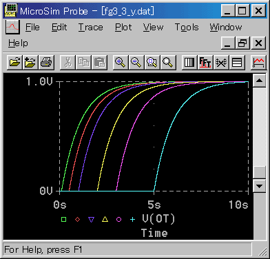This screenshot has width=270, height=259.
Task: Open the Window menu
Action: click(x=226, y=28)
